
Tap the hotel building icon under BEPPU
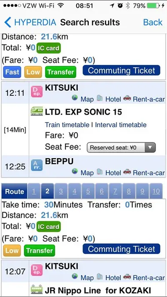(99, 172)
